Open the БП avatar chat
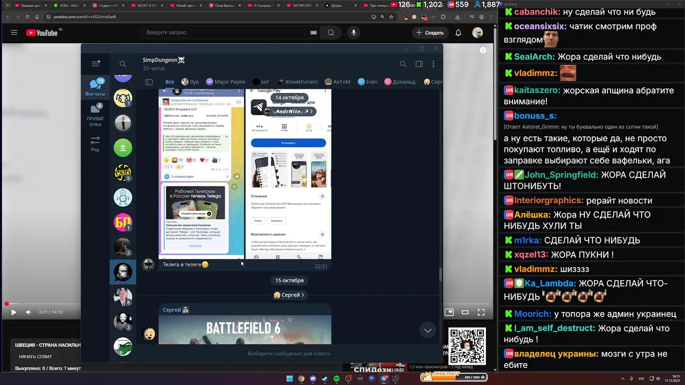 point(123,222)
